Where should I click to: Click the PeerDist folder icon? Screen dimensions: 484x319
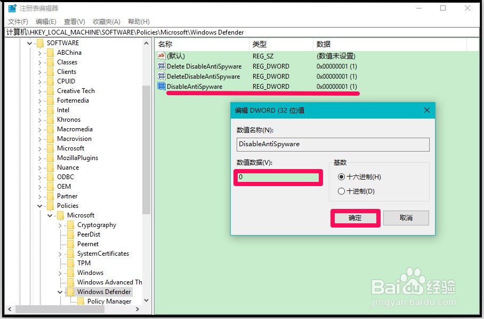point(71,234)
